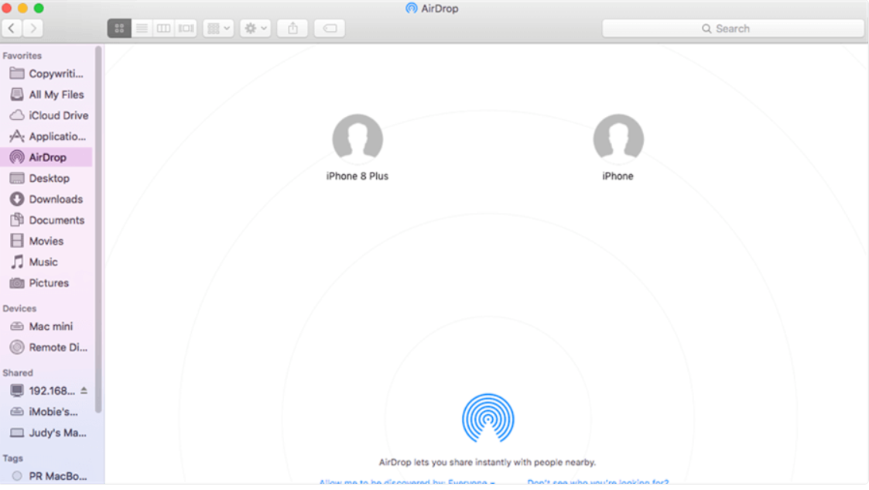Open the item arrangement dropdown
Screen dimensions: 869x490
coord(219,28)
